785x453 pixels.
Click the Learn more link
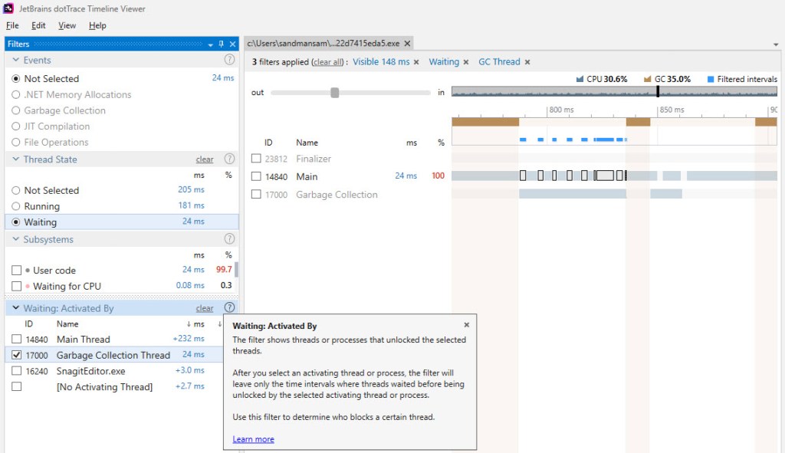pos(253,439)
